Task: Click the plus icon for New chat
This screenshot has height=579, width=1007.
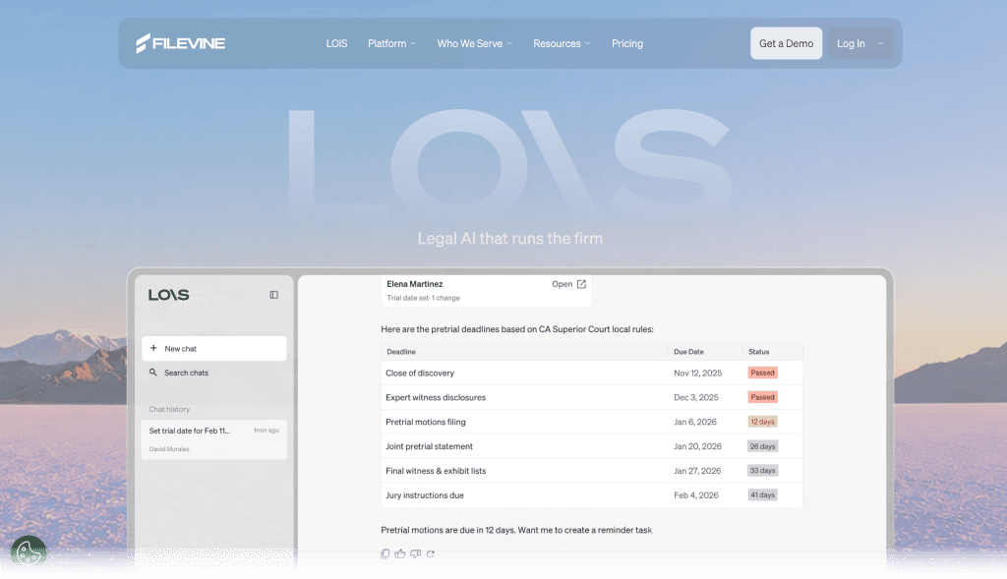Action: [153, 348]
